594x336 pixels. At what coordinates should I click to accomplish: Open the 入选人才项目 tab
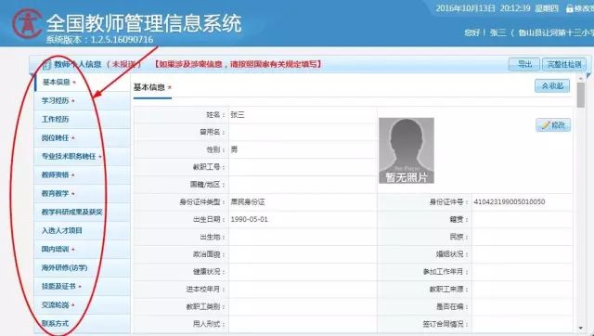[x=83, y=230]
